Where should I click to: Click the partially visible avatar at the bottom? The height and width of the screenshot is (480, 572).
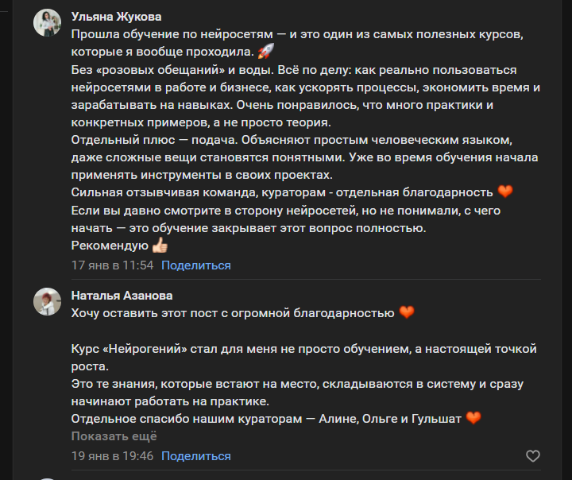click(x=47, y=478)
